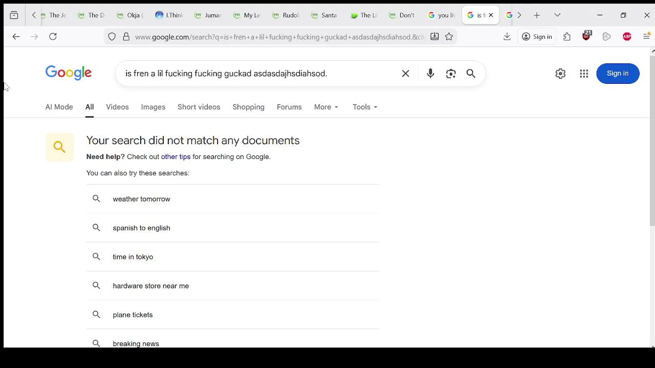Open the list all tabs dropdown
The width and height of the screenshot is (655, 368).
557,15
